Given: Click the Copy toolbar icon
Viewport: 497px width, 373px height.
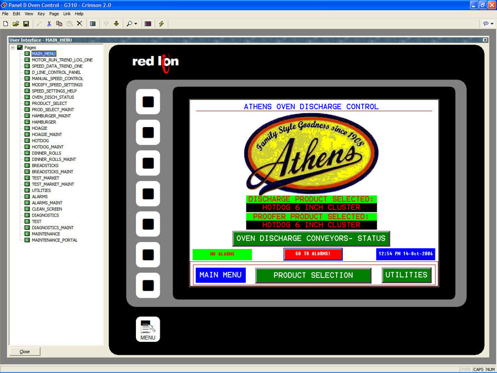Looking at the screenshot, I should [x=59, y=24].
